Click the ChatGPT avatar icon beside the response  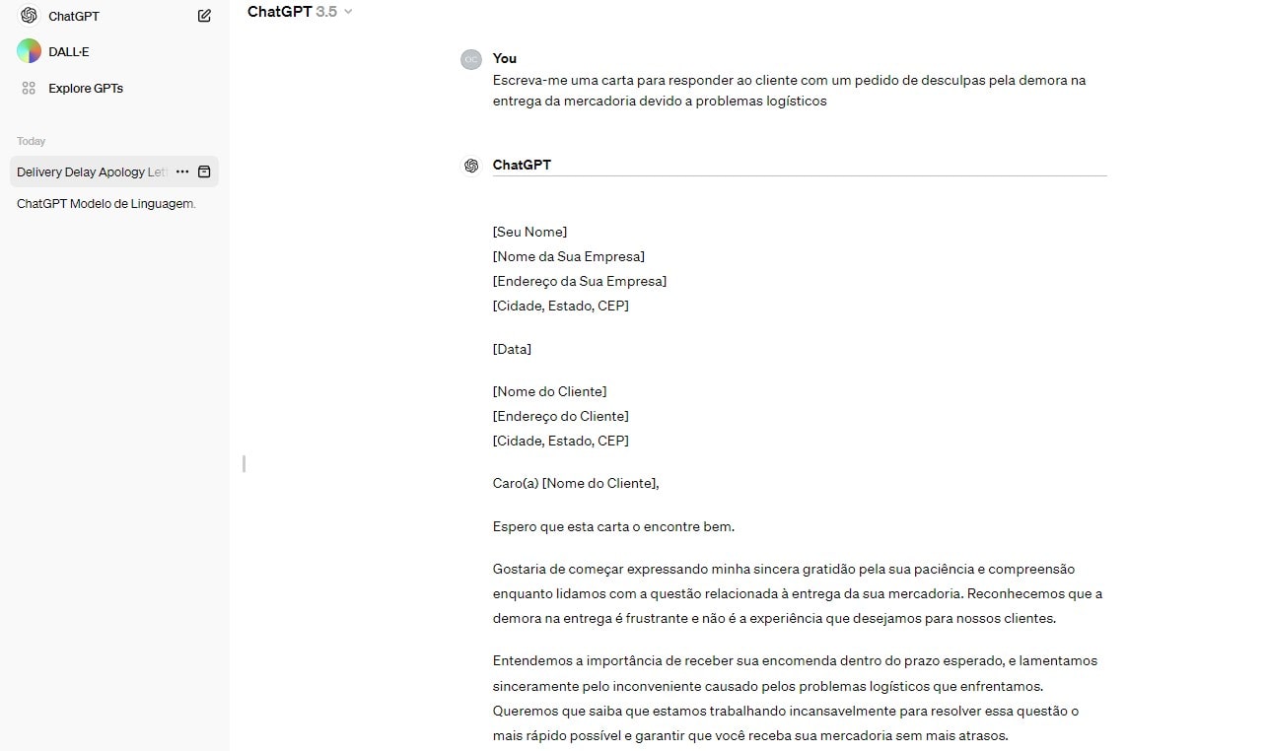471,166
